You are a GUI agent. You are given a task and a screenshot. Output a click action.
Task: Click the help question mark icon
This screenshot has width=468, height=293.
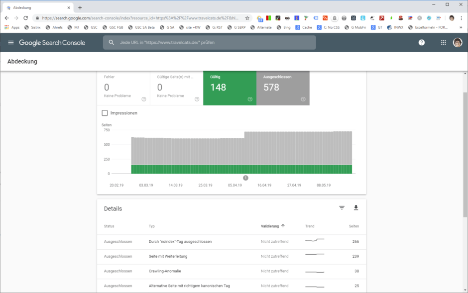[422, 43]
